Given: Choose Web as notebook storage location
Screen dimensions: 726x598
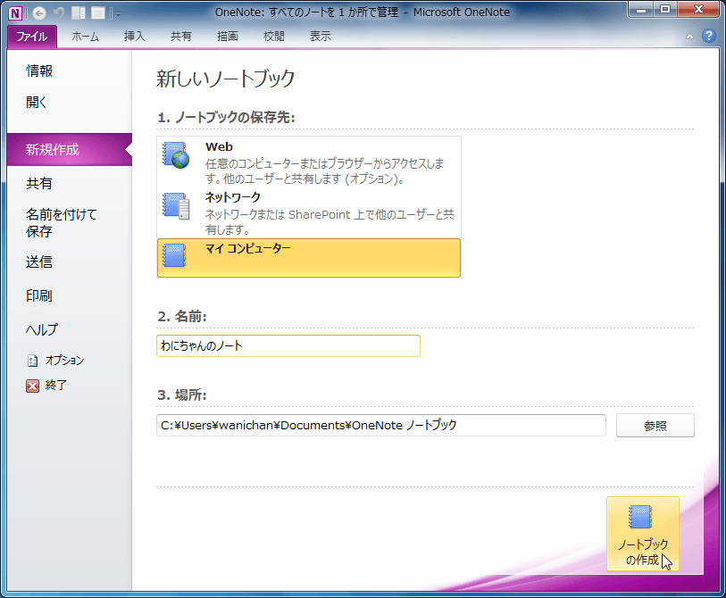Looking at the screenshot, I should (x=309, y=162).
